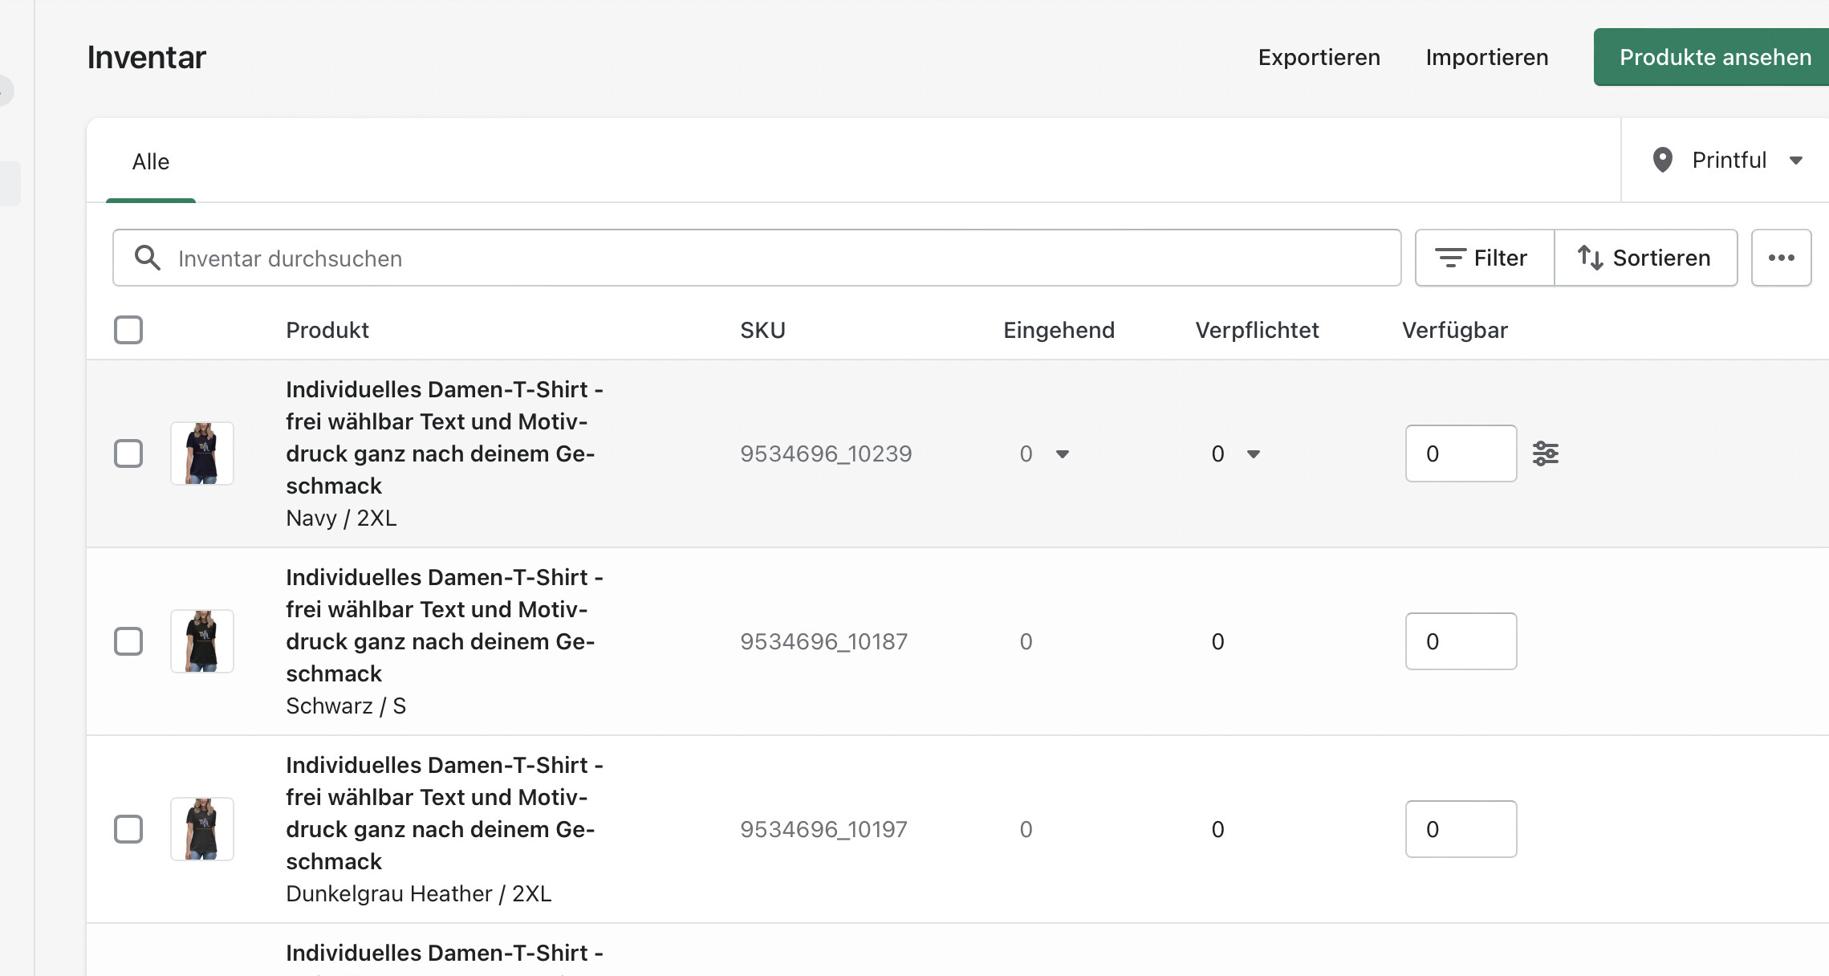Open Dunkelgrau Heather / 2XL shirt thumbnail

(202, 829)
